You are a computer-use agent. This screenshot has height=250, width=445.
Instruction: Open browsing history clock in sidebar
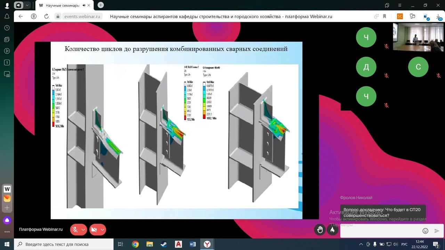(7, 28)
